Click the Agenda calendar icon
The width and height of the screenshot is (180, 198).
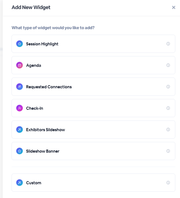19,65
